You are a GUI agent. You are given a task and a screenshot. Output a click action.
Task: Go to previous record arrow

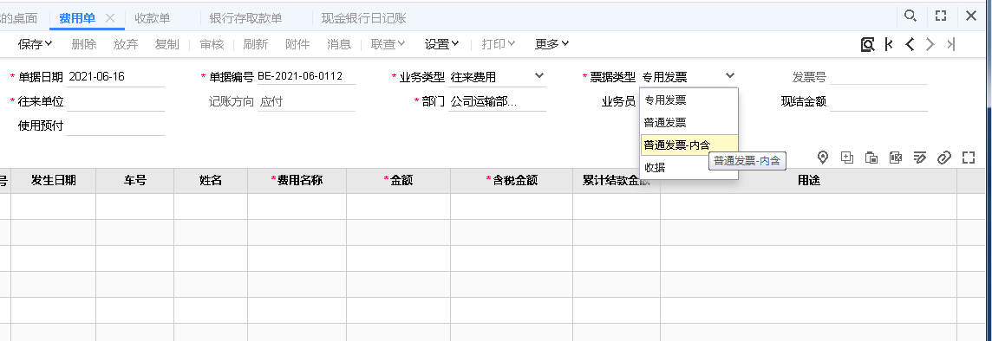click(x=910, y=44)
